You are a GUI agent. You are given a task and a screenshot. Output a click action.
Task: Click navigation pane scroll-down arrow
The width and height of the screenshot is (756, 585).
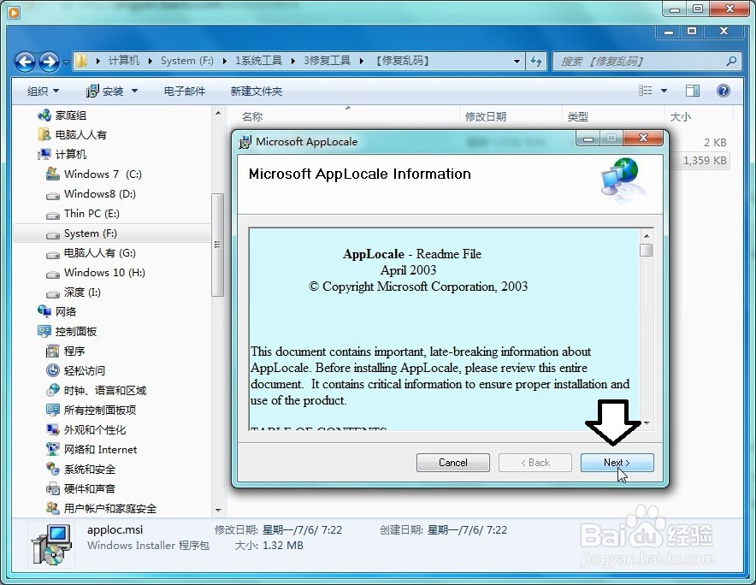pyautogui.click(x=218, y=510)
